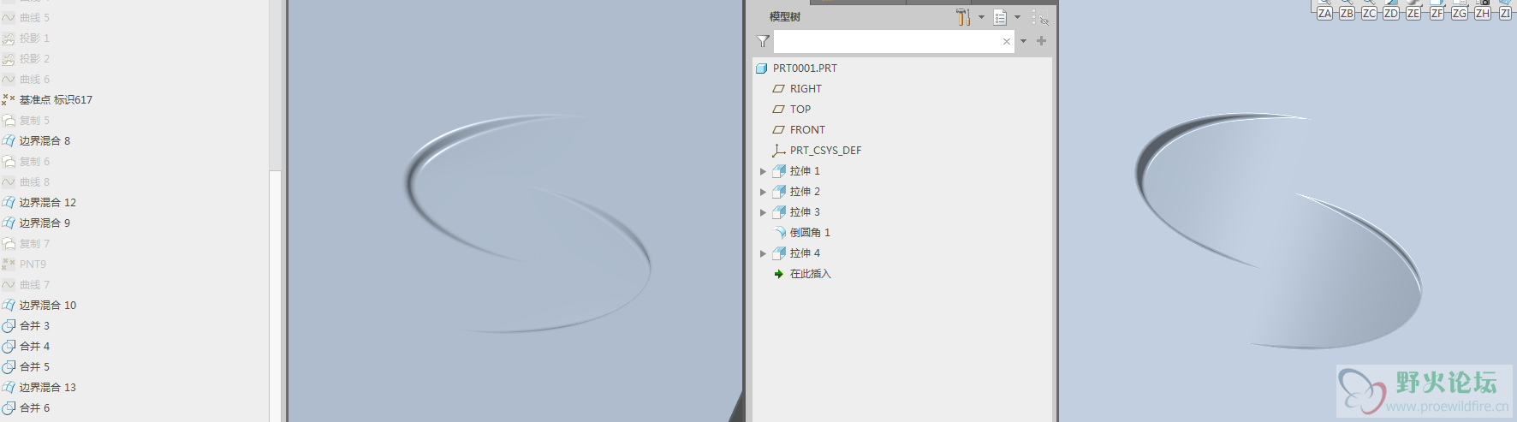Open the model tree settings hammer icon
This screenshot has height=422, width=1517.
pos(963,17)
